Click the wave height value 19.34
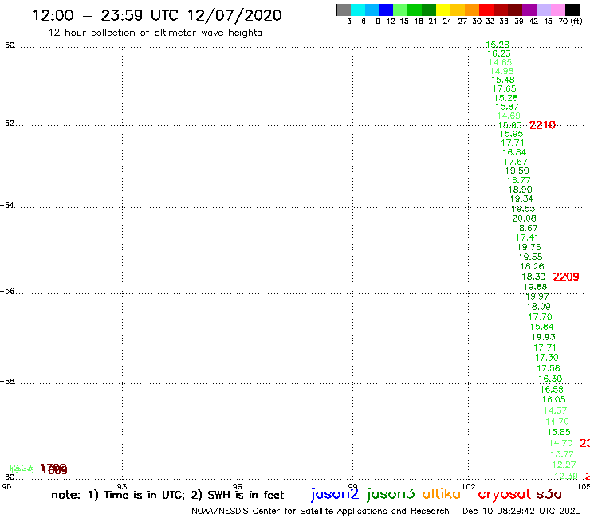The height and width of the screenshot is (518, 590). pos(521,198)
